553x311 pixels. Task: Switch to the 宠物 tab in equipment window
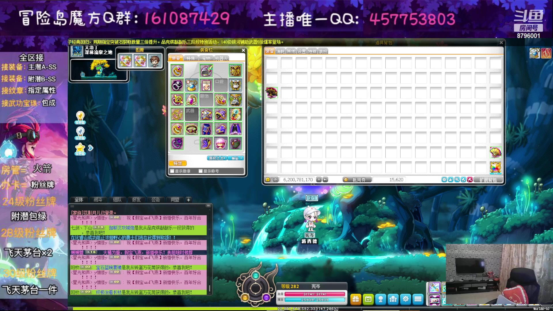tap(206, 58)
